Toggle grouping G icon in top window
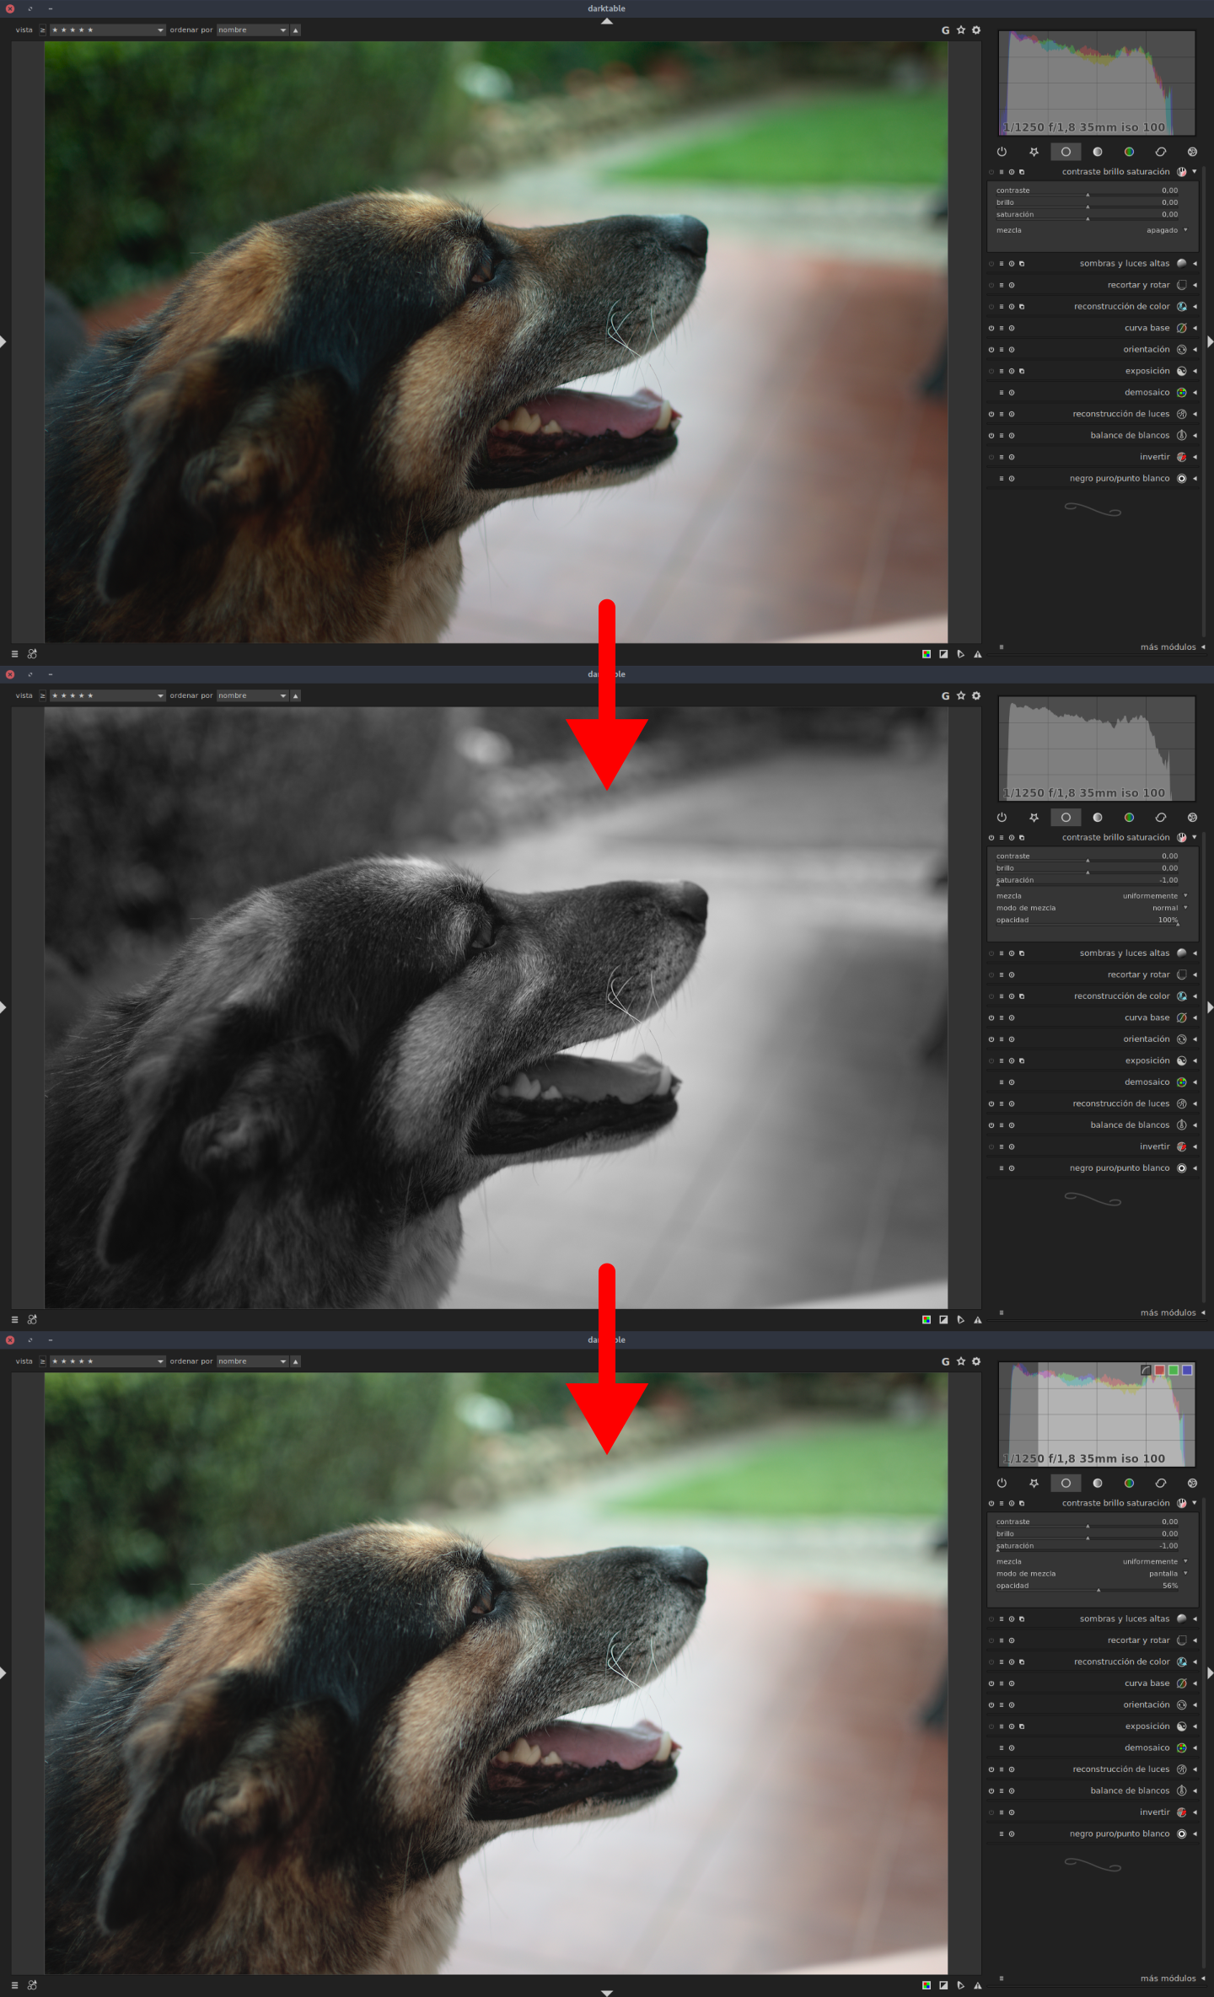Image resolution: width=1214 pixels, height=1997 pixels. coord(945,30)
